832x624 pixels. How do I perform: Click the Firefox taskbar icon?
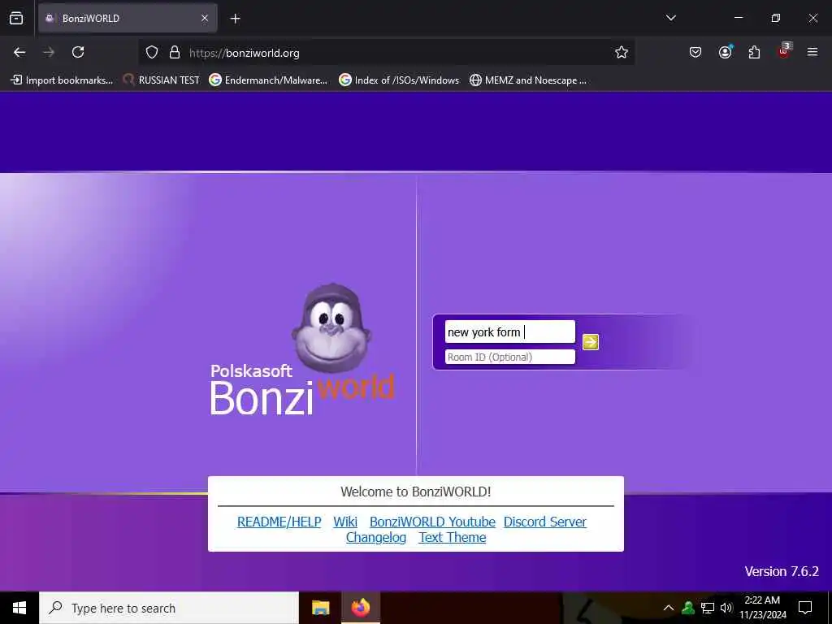click(x=360, y=608)
